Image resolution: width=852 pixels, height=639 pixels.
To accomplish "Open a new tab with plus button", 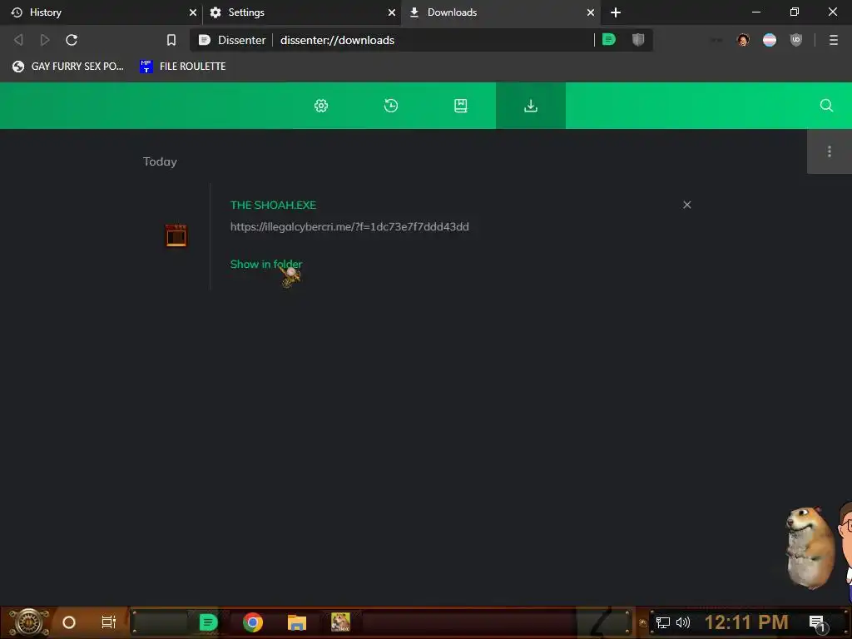I will coord(616,12).
